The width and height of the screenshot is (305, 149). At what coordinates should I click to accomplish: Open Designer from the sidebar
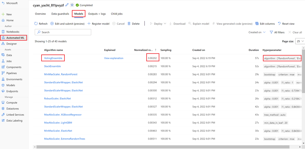(x=12, y=44)
